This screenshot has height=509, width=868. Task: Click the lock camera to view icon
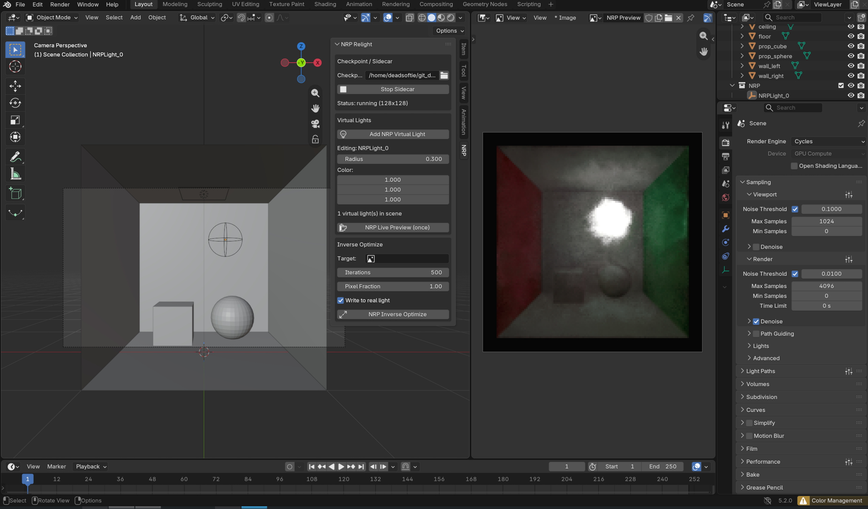click(315, 139)
